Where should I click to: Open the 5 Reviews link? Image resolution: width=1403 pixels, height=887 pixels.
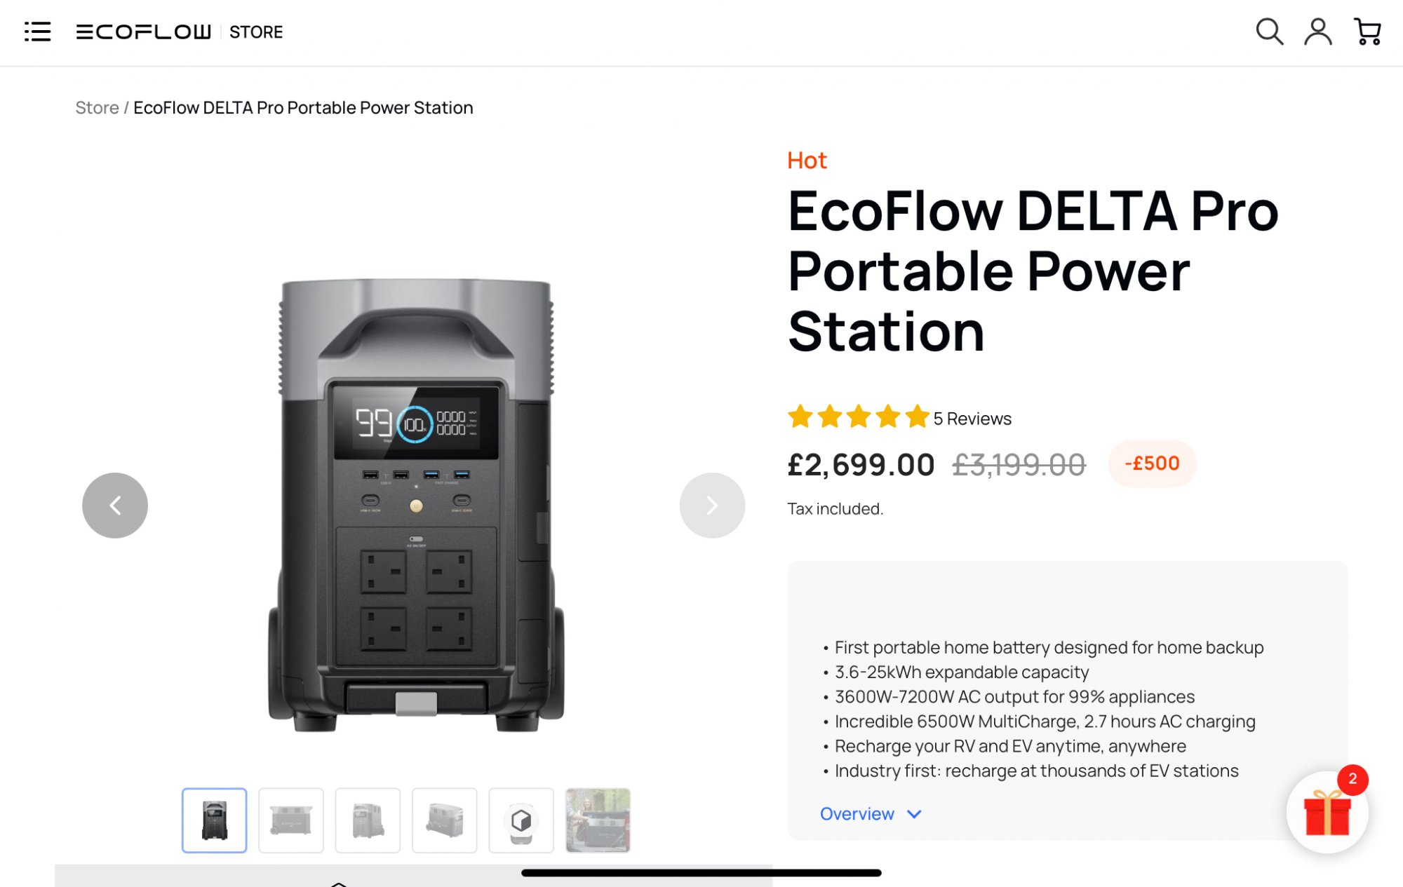click(972, 419)
